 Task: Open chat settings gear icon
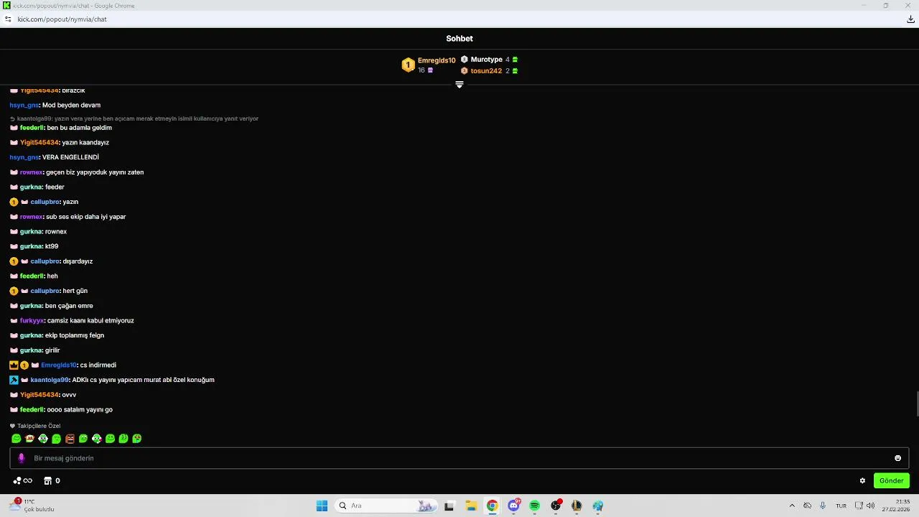(x=862, y=481)
